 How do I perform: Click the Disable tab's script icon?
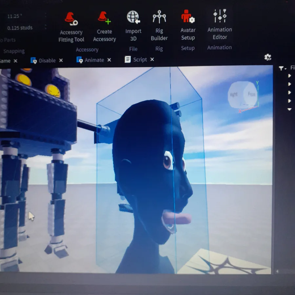click(33, 60)
